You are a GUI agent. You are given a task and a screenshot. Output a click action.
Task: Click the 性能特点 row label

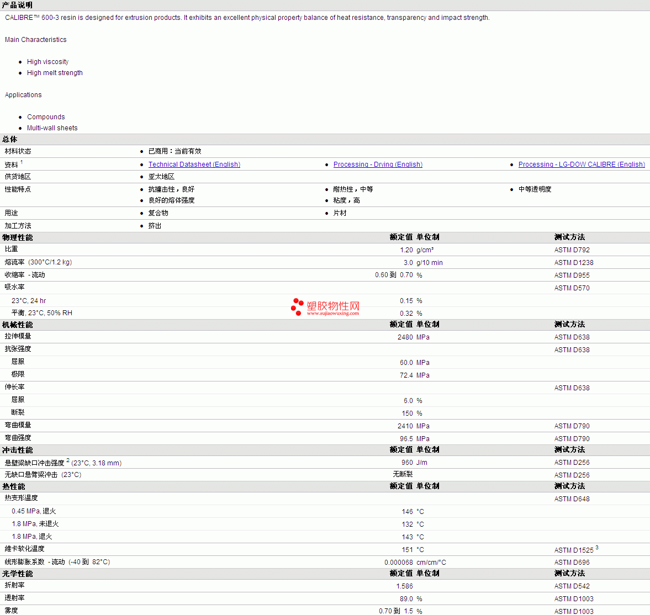[18, 189]
